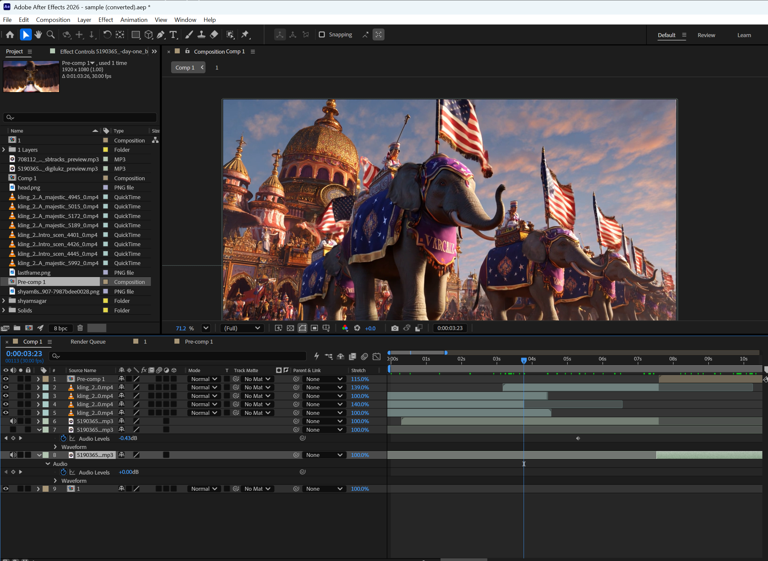Mute audio on layer 8 mp3

pyautogui.click(x=13, y=455)
